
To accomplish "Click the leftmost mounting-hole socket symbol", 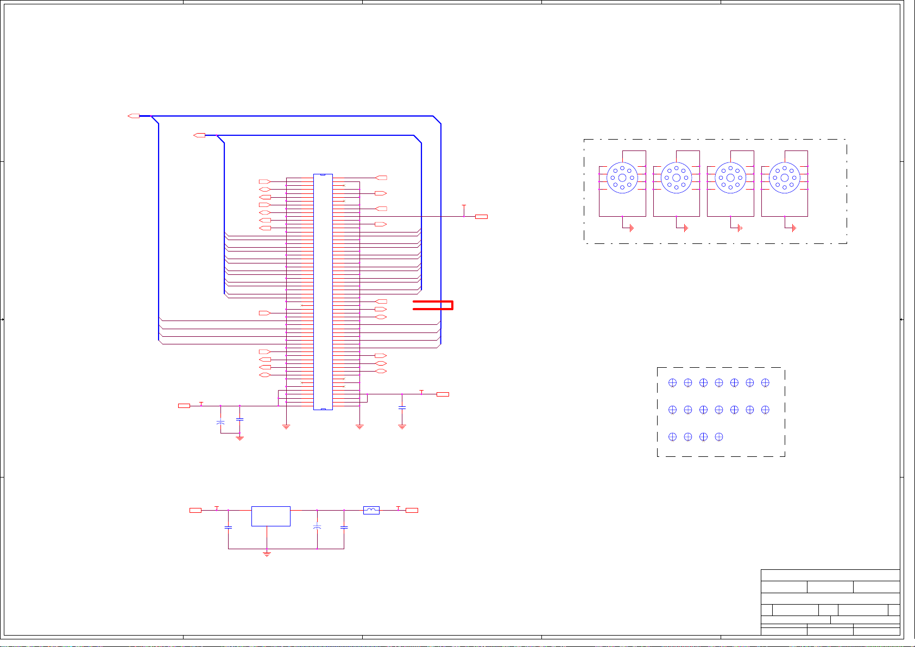I will pos(622,178).
